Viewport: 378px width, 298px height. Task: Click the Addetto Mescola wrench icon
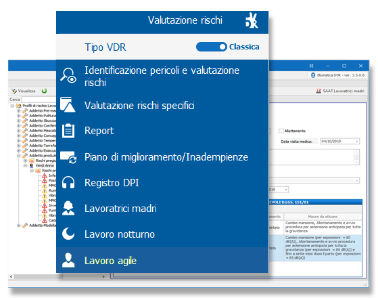click(x=25, y=131)
